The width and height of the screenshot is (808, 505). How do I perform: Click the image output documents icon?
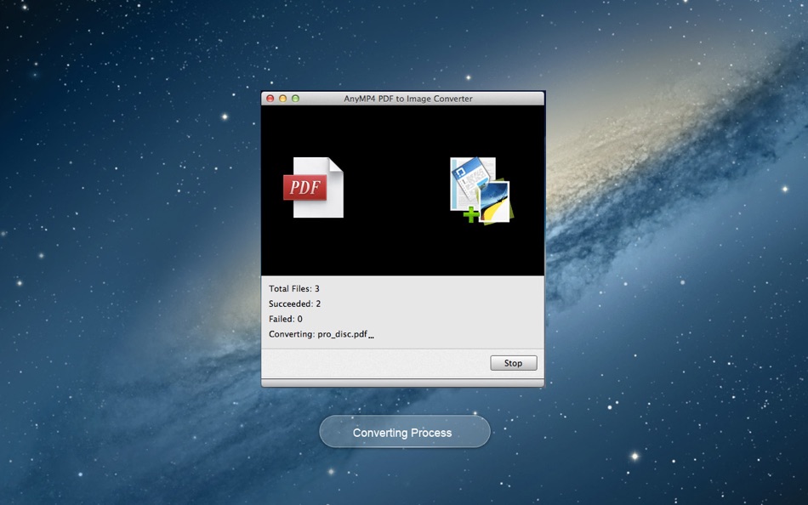click(x=481, y=190)
